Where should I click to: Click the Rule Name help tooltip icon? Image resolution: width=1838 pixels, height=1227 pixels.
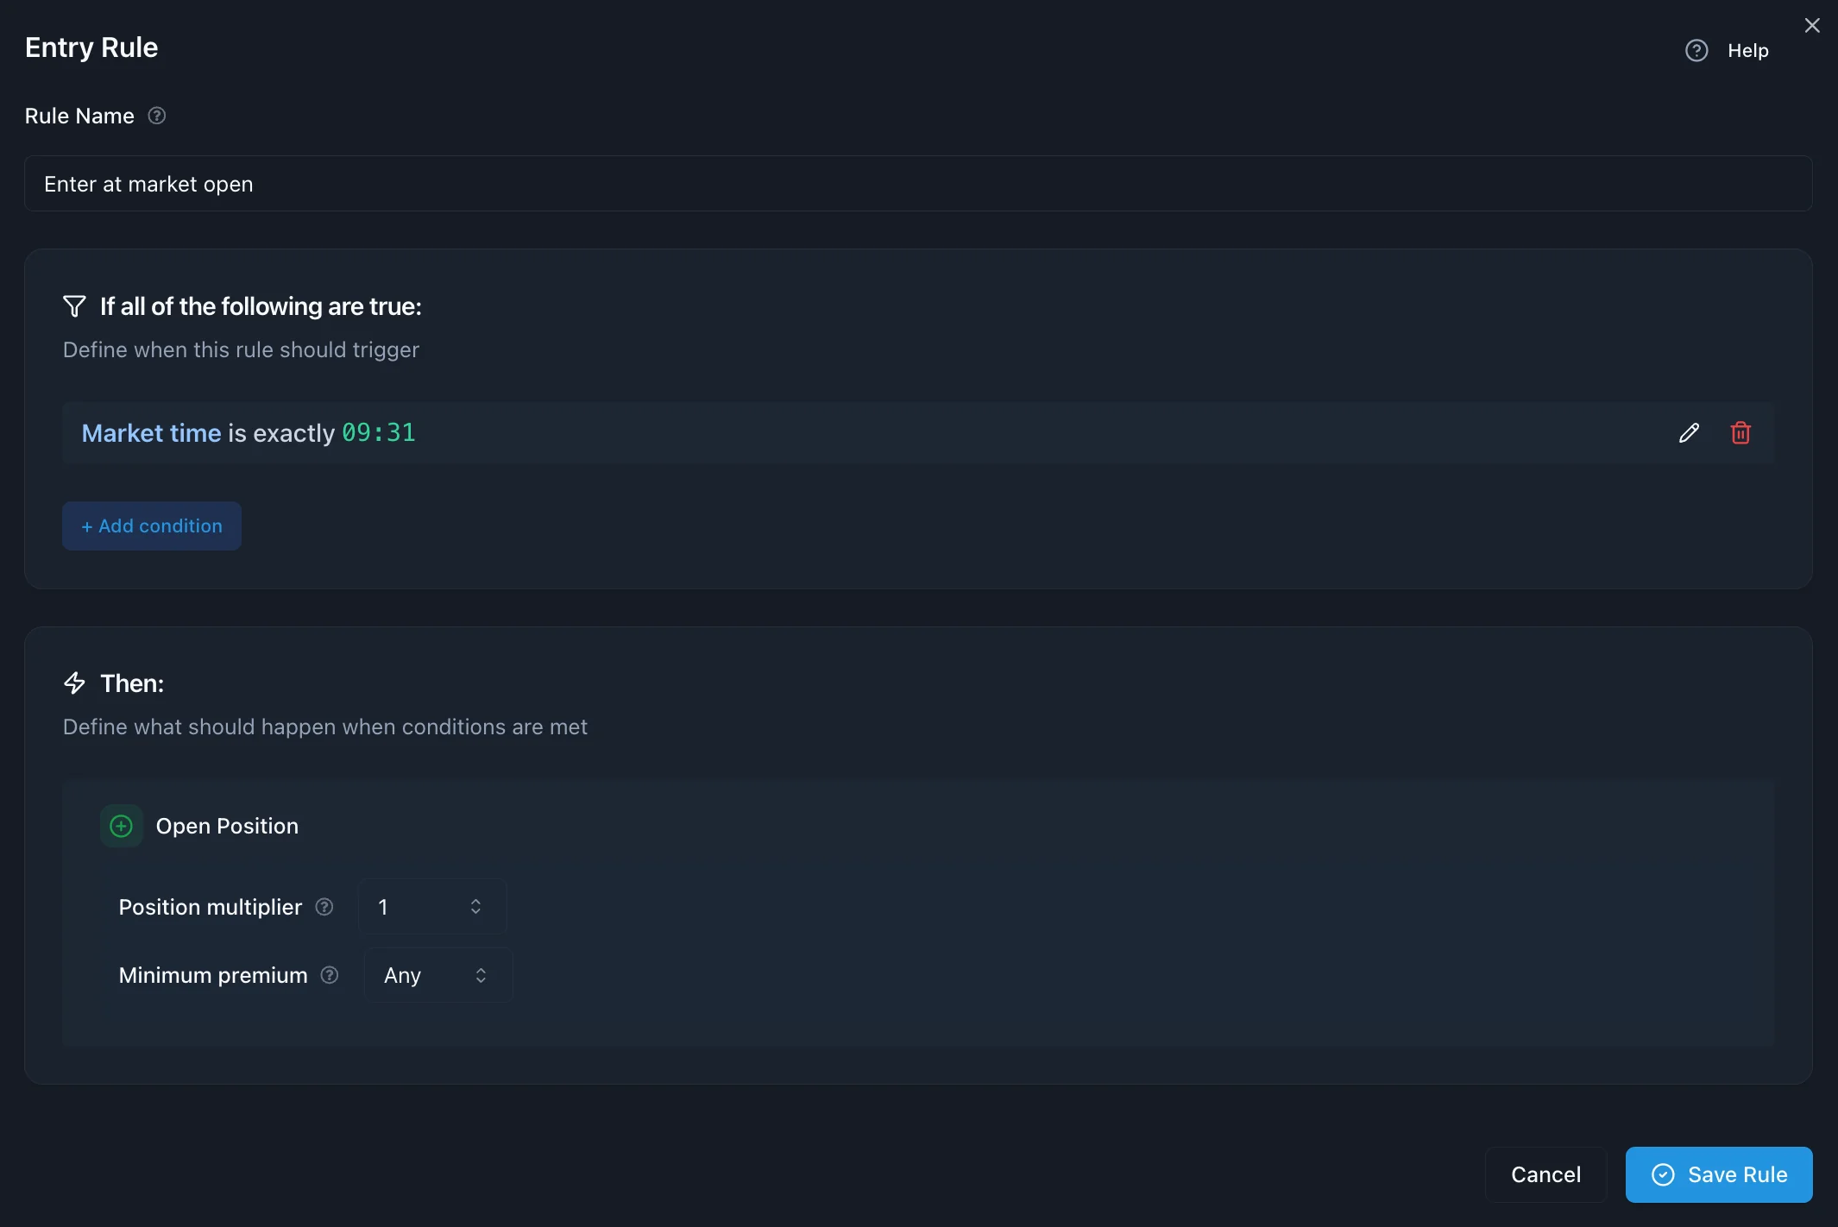coord(157,116)
